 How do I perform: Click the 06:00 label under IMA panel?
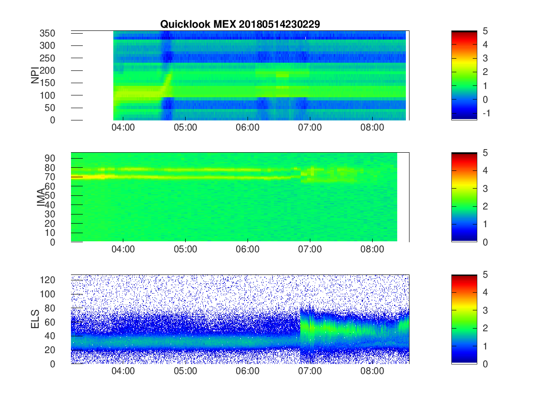[x=248, y=249]
